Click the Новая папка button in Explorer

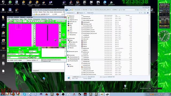90,13
